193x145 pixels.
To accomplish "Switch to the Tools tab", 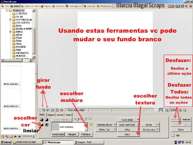I will click(68, 115).
